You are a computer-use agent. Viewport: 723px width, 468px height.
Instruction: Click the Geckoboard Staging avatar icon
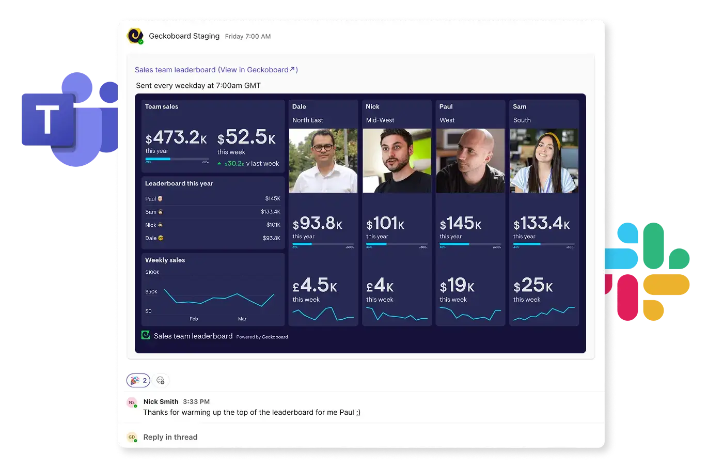[x=135, y=36]
